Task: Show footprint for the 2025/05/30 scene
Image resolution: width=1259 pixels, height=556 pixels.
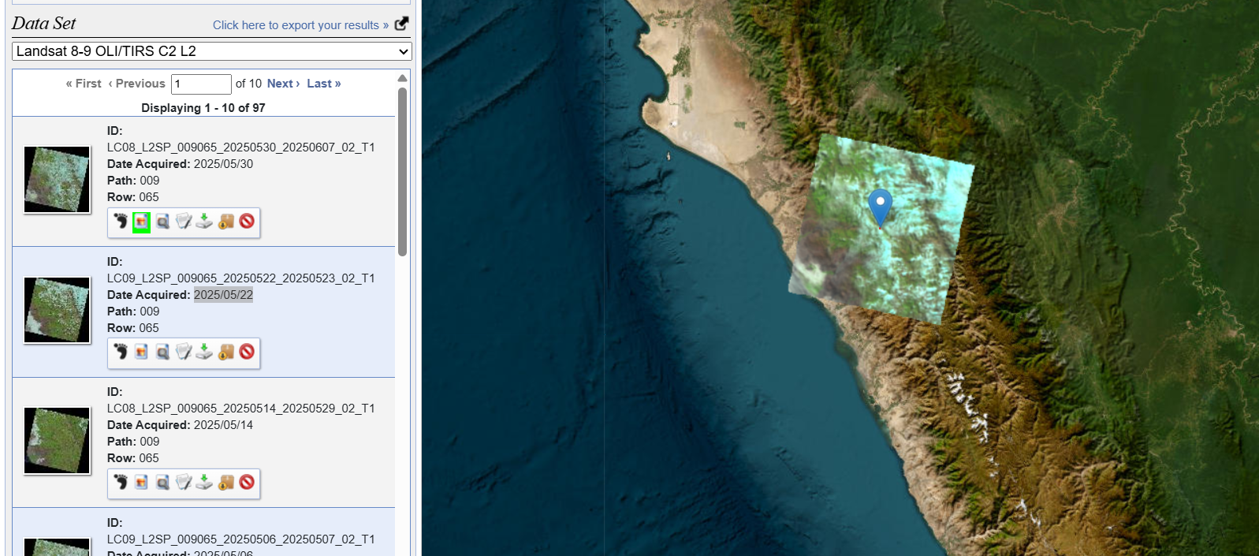Action: pos(120,222)
